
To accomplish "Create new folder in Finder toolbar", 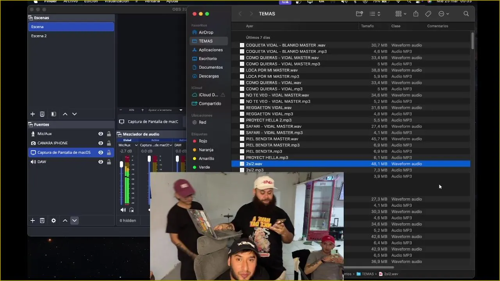I will 359,14.
